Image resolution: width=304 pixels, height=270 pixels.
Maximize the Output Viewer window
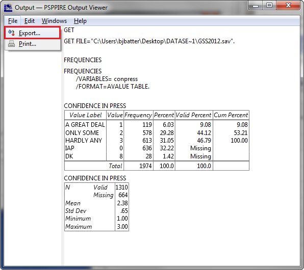pos(269,6)
